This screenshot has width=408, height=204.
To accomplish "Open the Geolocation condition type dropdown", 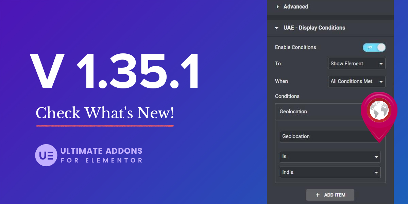I will (x=323, y=136).
